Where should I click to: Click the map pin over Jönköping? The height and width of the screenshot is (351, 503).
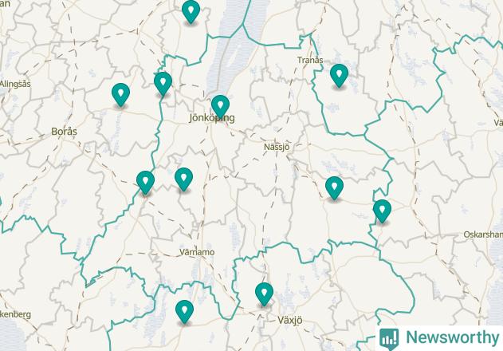[220, 107]
